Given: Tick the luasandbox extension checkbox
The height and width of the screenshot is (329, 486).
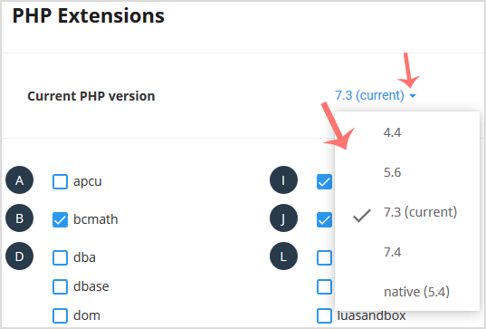Looking at the screenshot, I should 324,315.
